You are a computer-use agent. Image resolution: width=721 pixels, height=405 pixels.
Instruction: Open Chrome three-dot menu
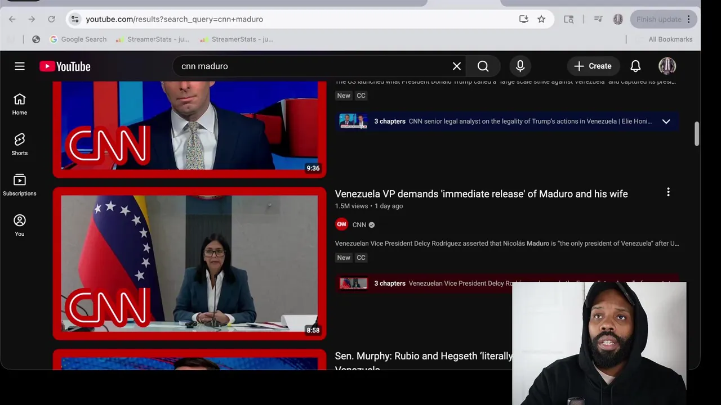point(689,19)
